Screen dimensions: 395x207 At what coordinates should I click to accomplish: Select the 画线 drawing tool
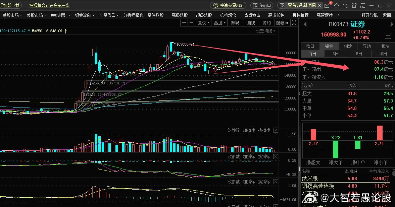click(x=251, y=23)
